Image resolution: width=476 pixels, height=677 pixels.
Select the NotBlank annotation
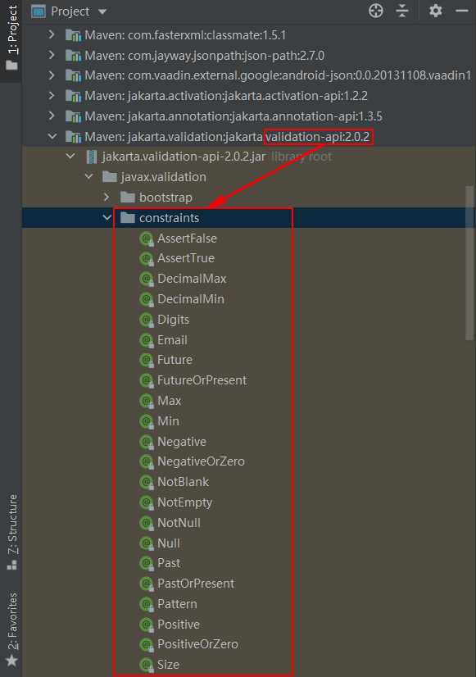183,482
